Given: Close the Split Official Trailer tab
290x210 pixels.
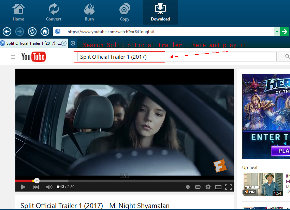Looking at the screenshot, I should click(x=64, y=43).
